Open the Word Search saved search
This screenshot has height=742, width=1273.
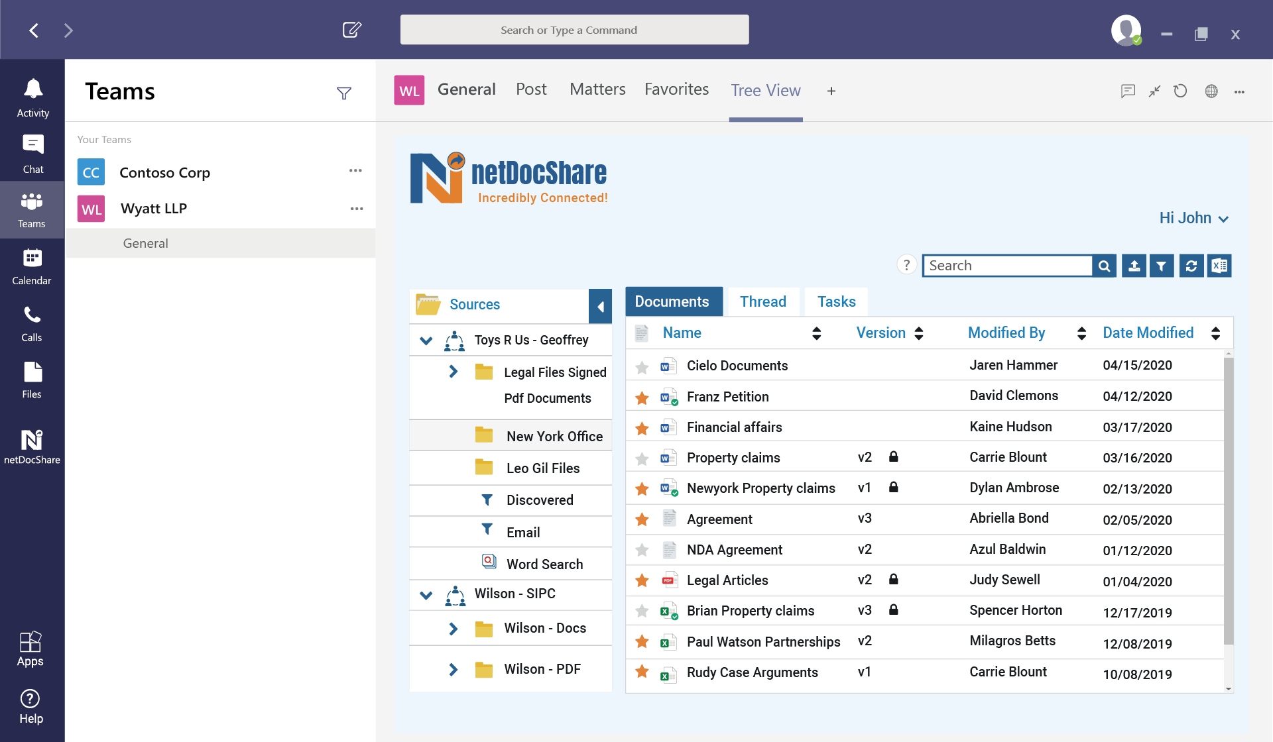click(x=511, y=564)
